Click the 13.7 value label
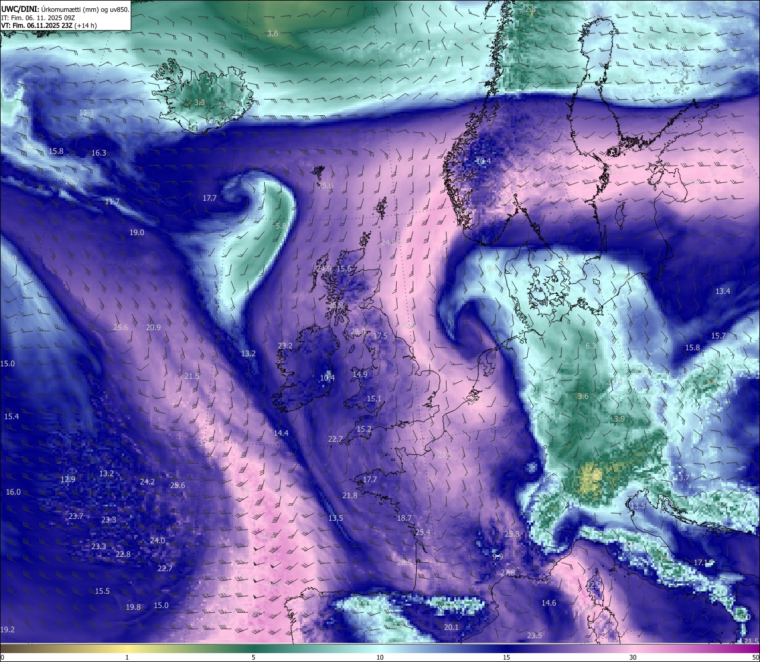Image resolution: width=760 pixels, height=662 pixels. click(682, 478)
